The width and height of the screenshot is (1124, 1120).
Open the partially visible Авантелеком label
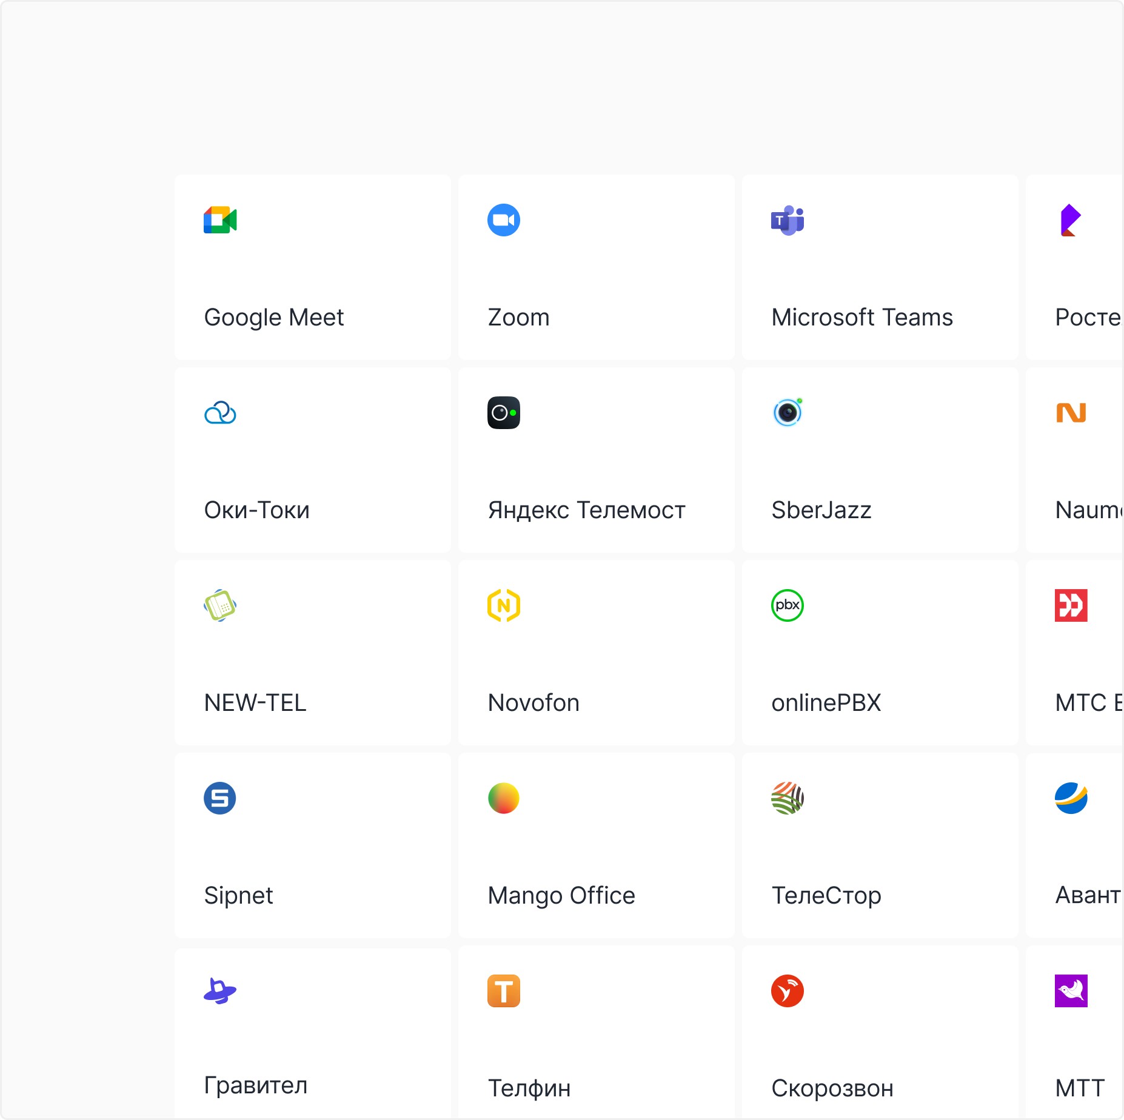click(x=1089, y=896)
